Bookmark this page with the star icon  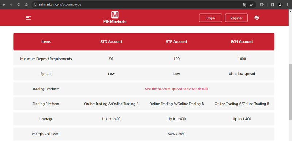pos(251,5)
